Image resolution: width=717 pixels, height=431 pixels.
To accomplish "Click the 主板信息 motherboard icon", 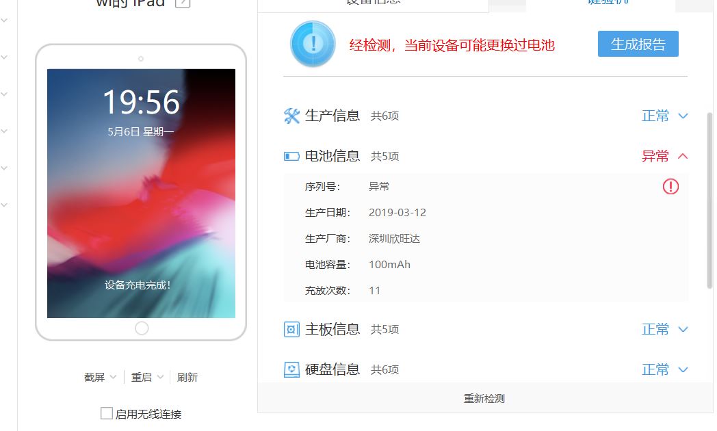I will tap(291, 329).
